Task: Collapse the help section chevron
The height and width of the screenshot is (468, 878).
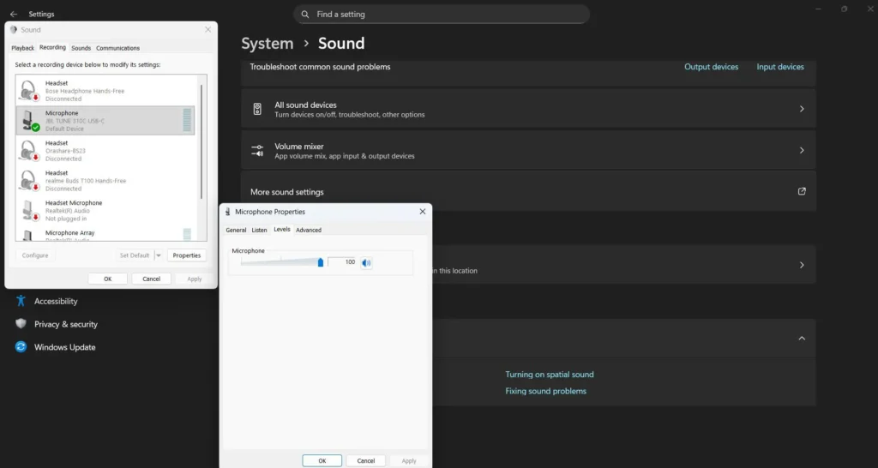Action: coord(802,338)
